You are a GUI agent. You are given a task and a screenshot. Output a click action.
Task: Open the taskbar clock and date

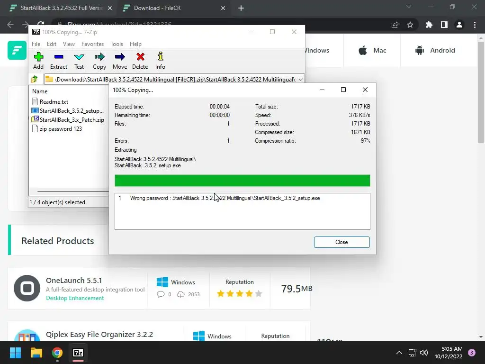pyautogui.click(x=449, y=353)
